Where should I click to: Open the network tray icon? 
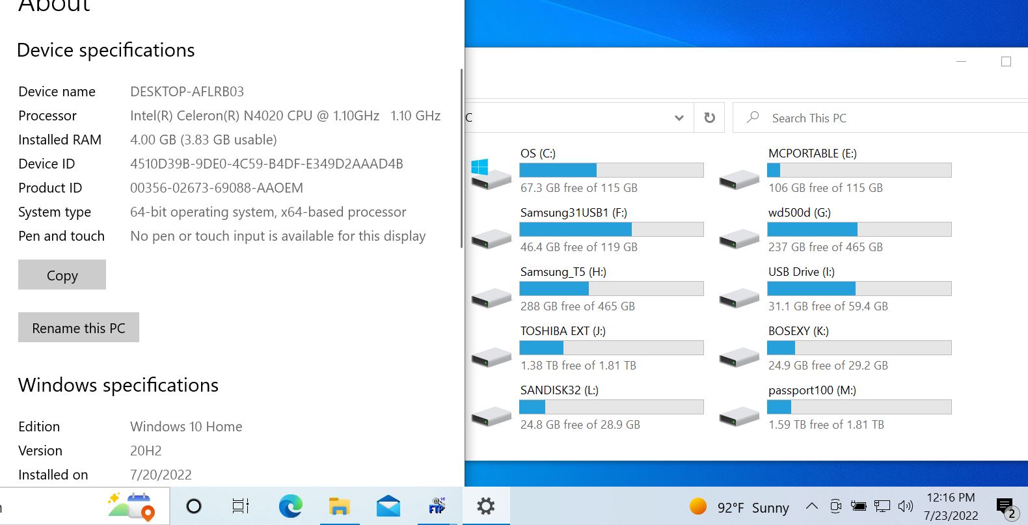click(x=882, y=506)
